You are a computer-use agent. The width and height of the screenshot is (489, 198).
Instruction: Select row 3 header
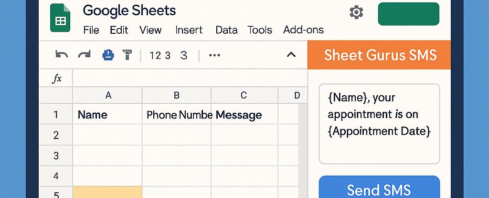click(x=56, y=156)
